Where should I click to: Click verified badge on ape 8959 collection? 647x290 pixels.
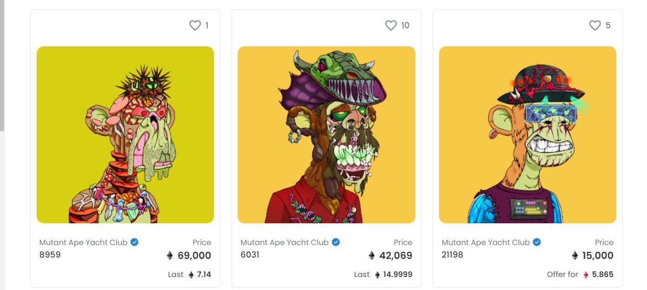point(135,242)
